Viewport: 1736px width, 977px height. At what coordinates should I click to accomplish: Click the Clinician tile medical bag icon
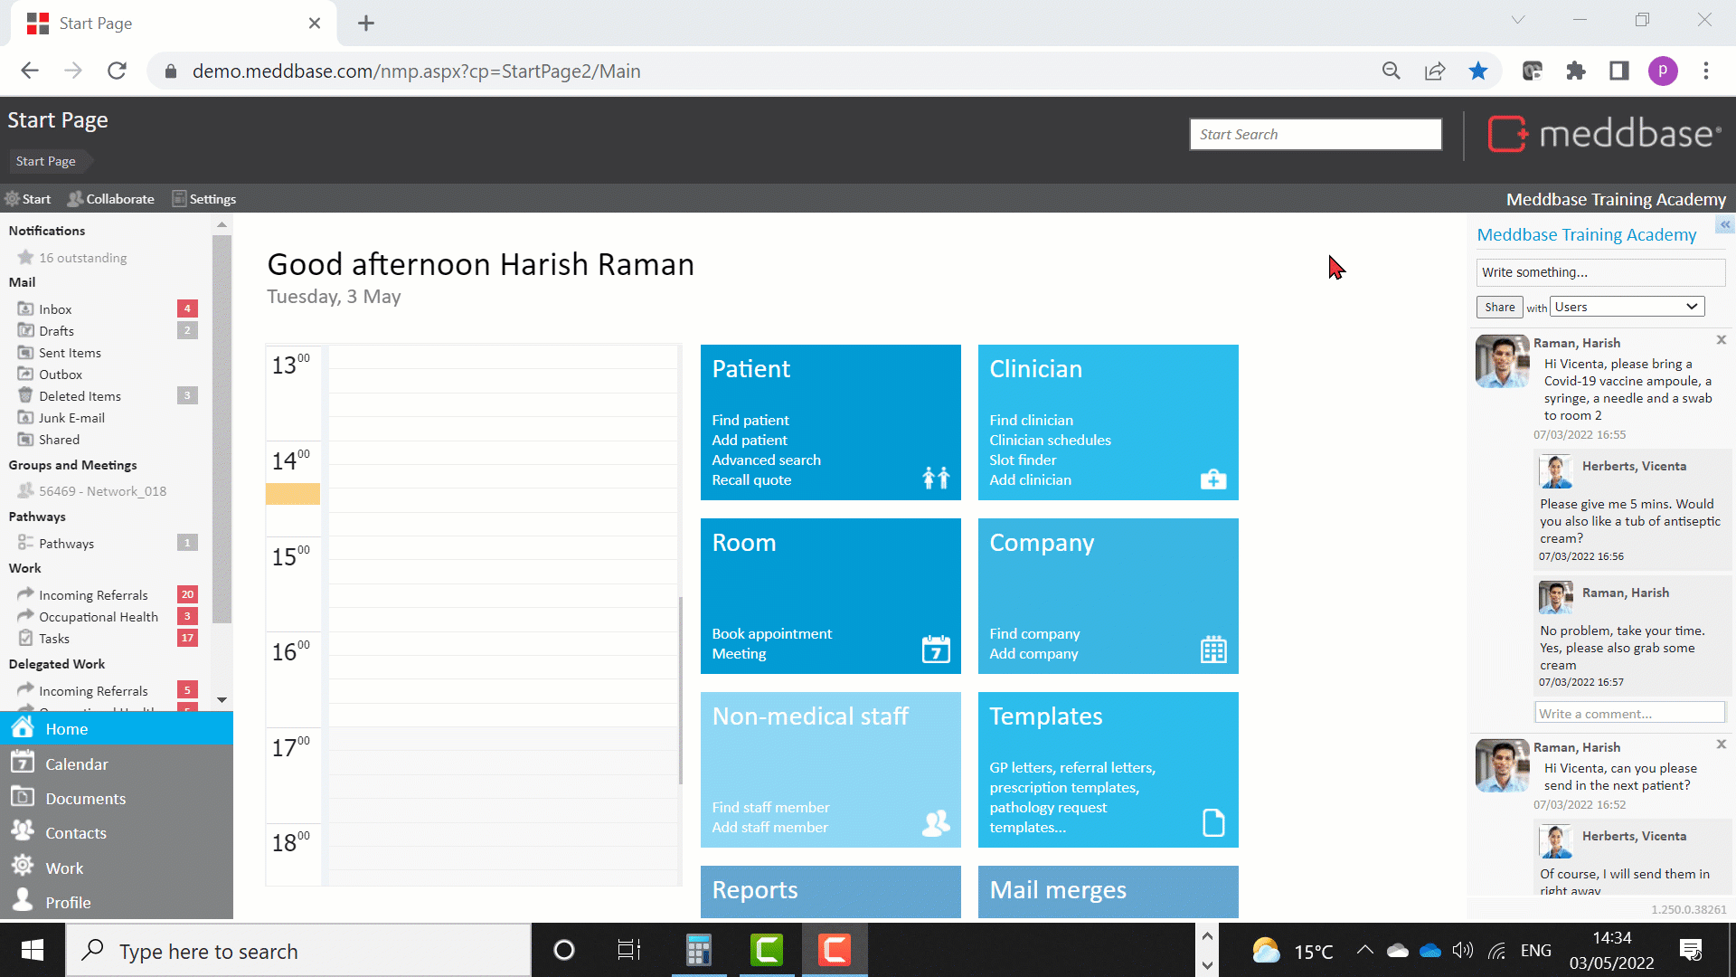pyautogui.click(x=1212, y=479)
